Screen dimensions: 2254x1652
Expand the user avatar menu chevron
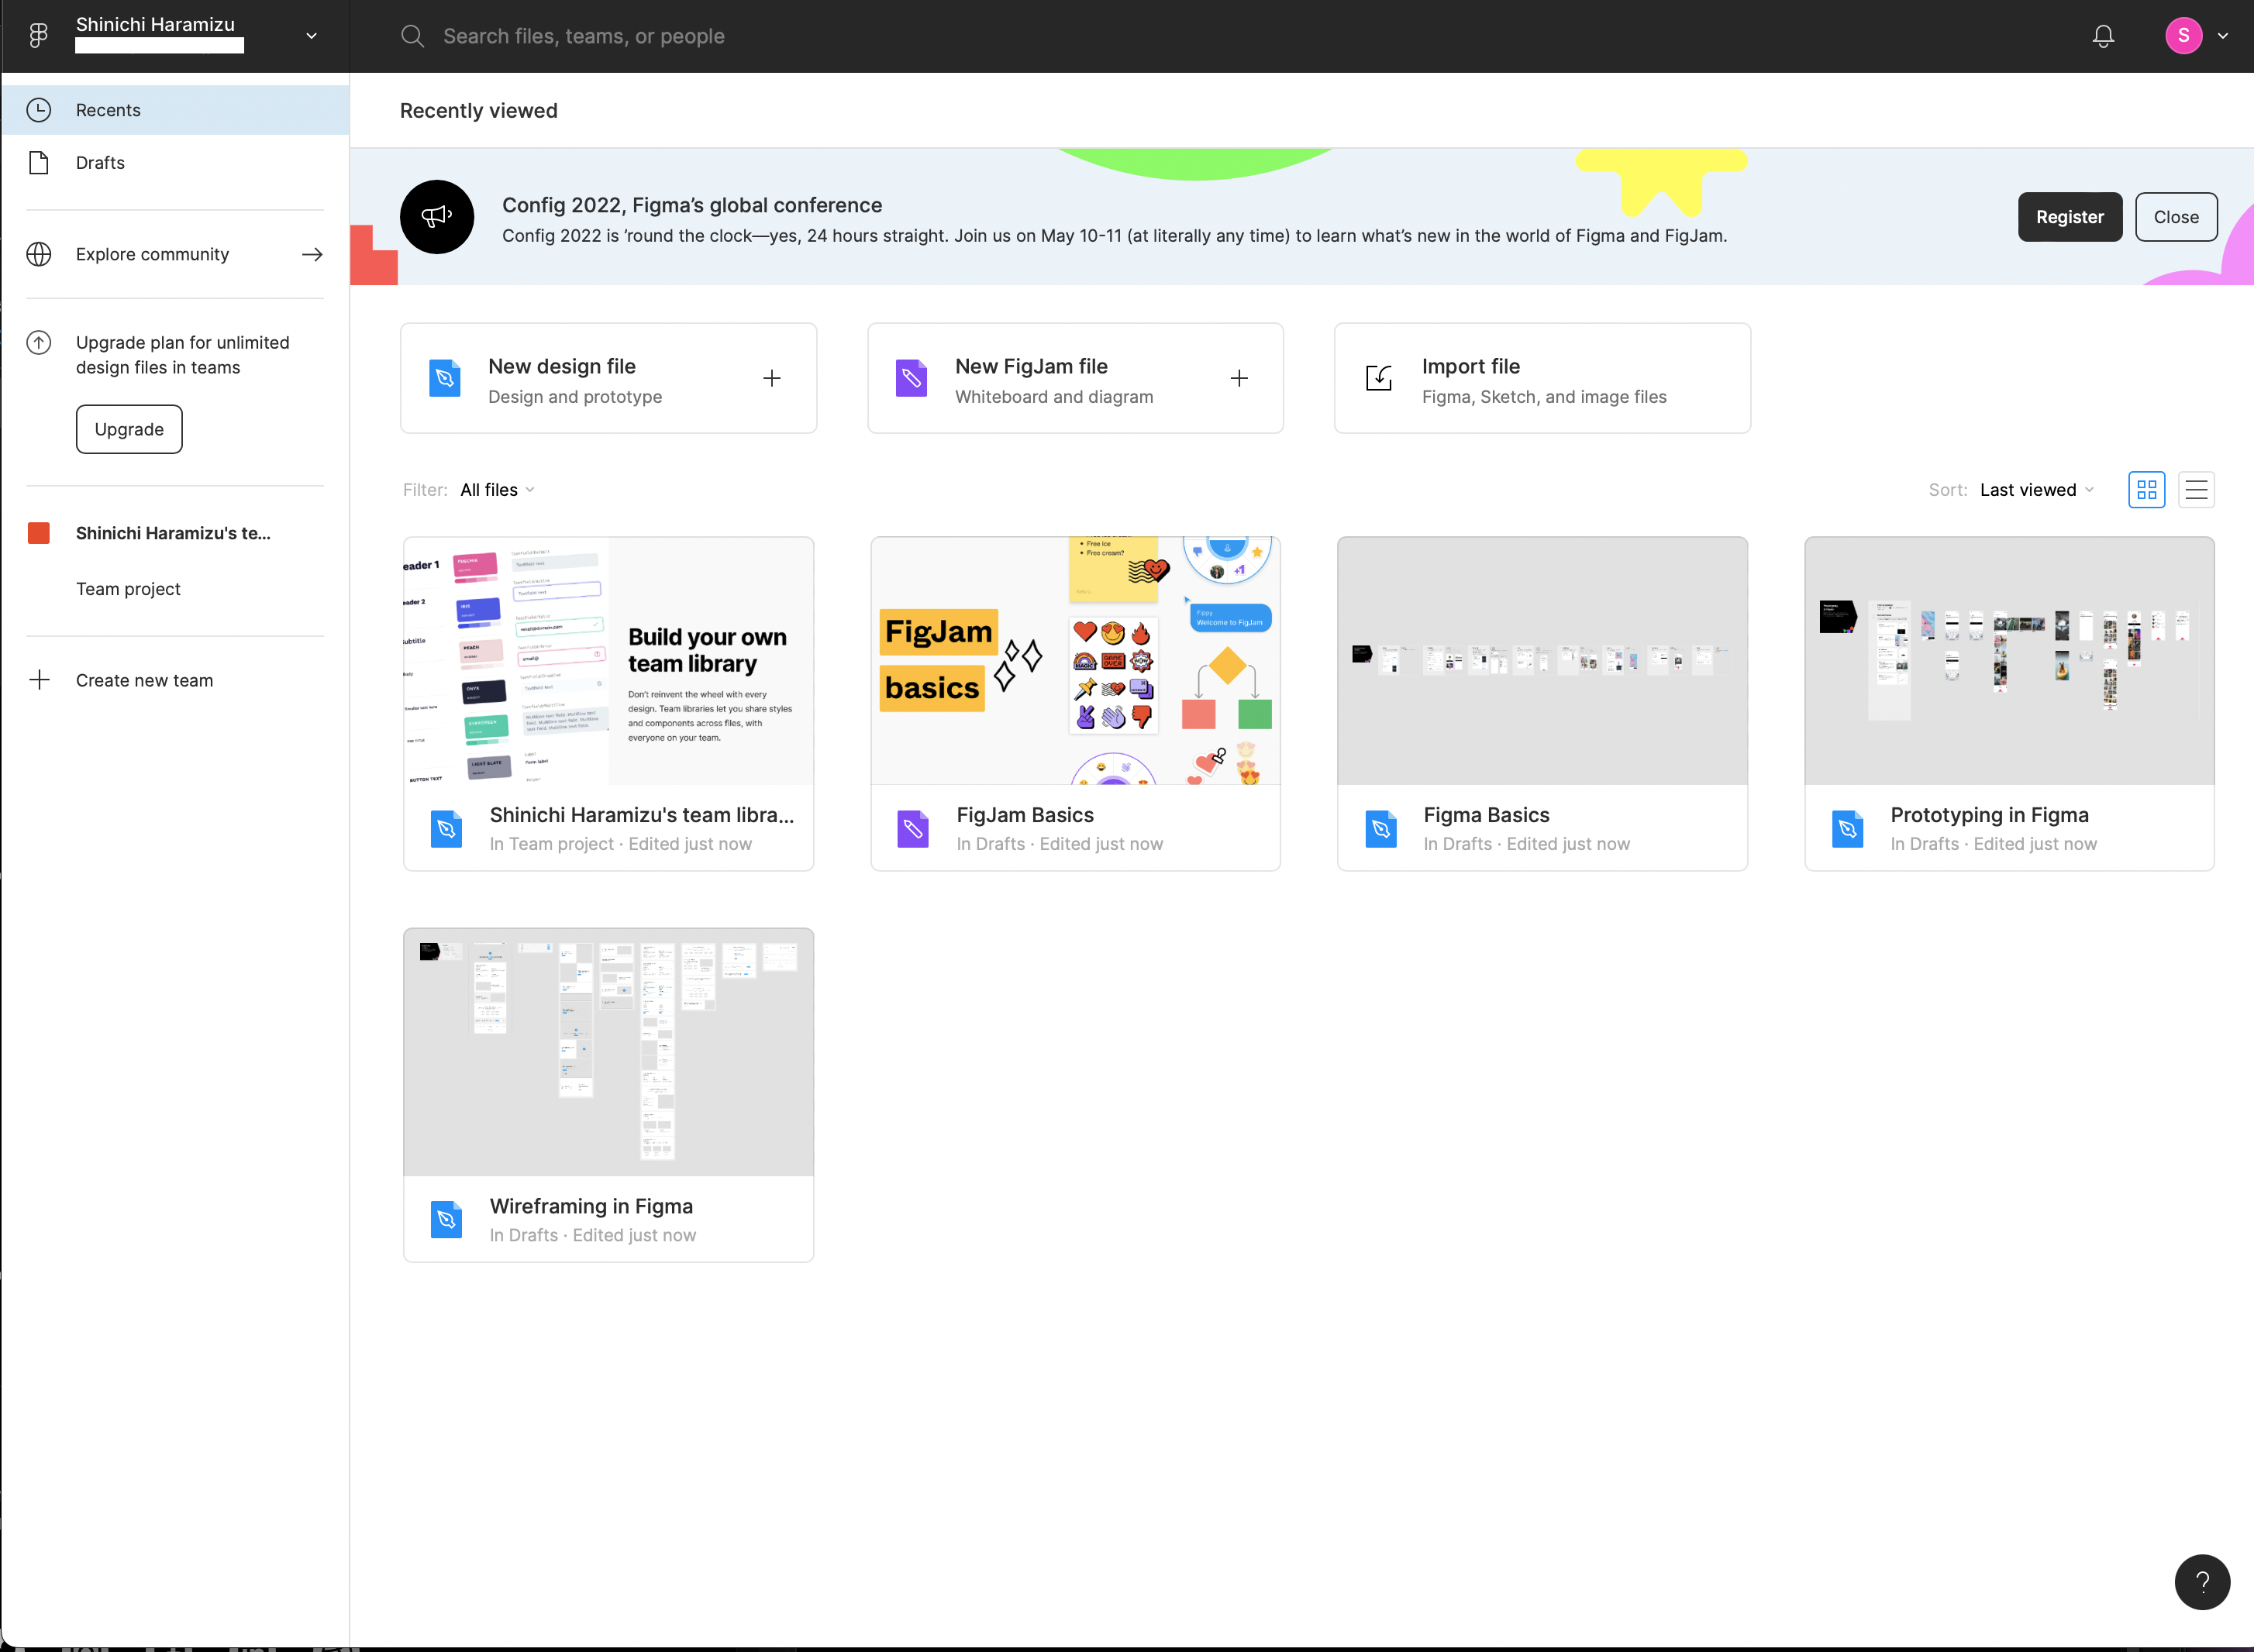[x=2223, y=36]
